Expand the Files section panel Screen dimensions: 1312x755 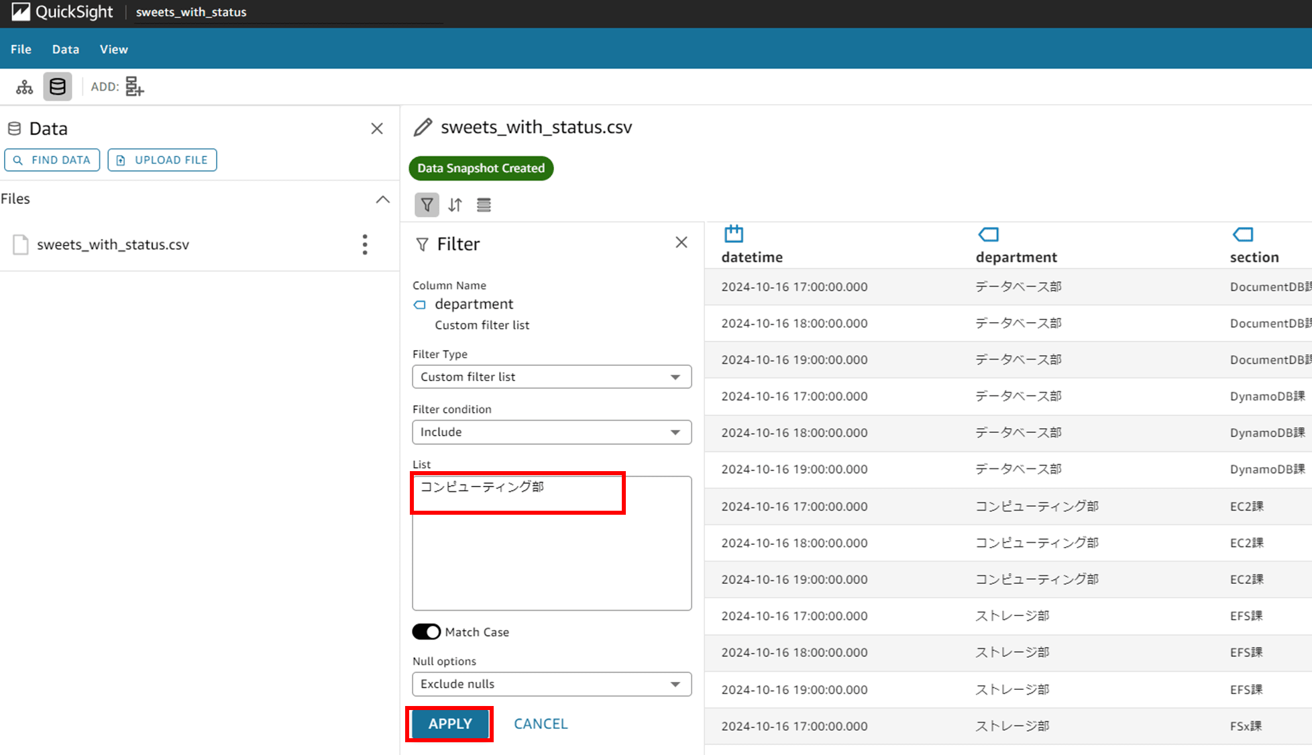coord(382,199)
